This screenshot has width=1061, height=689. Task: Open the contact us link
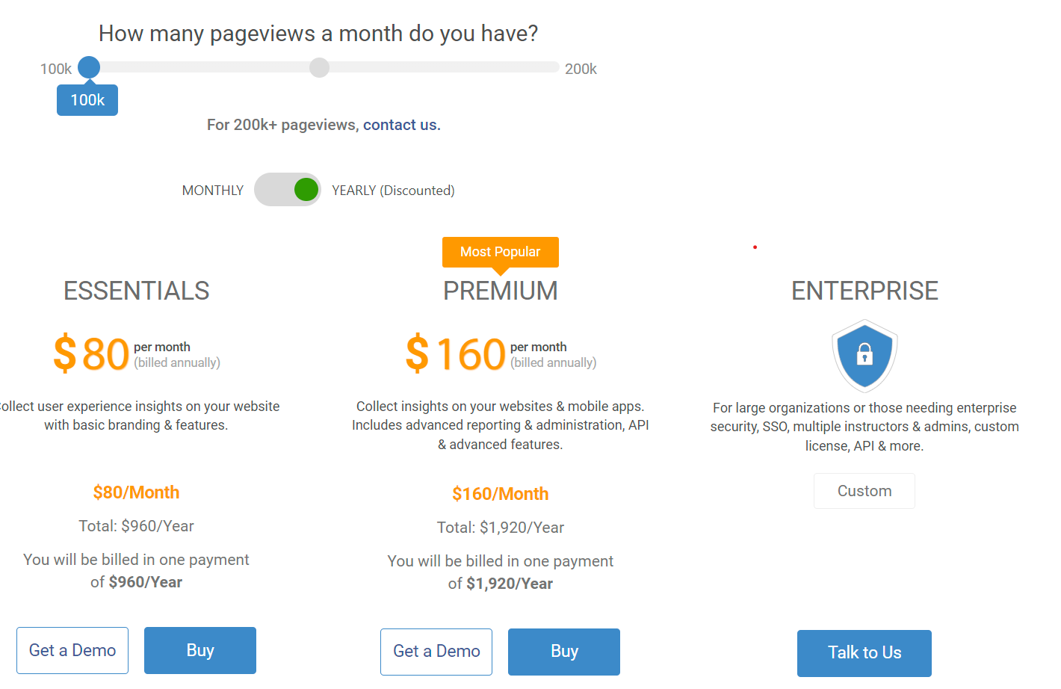coord(401,125)
